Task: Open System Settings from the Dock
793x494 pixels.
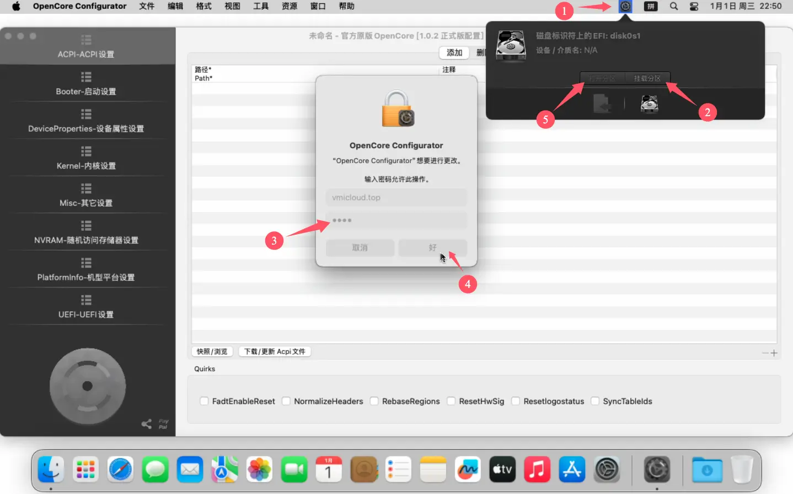Action: click(607, 469)
